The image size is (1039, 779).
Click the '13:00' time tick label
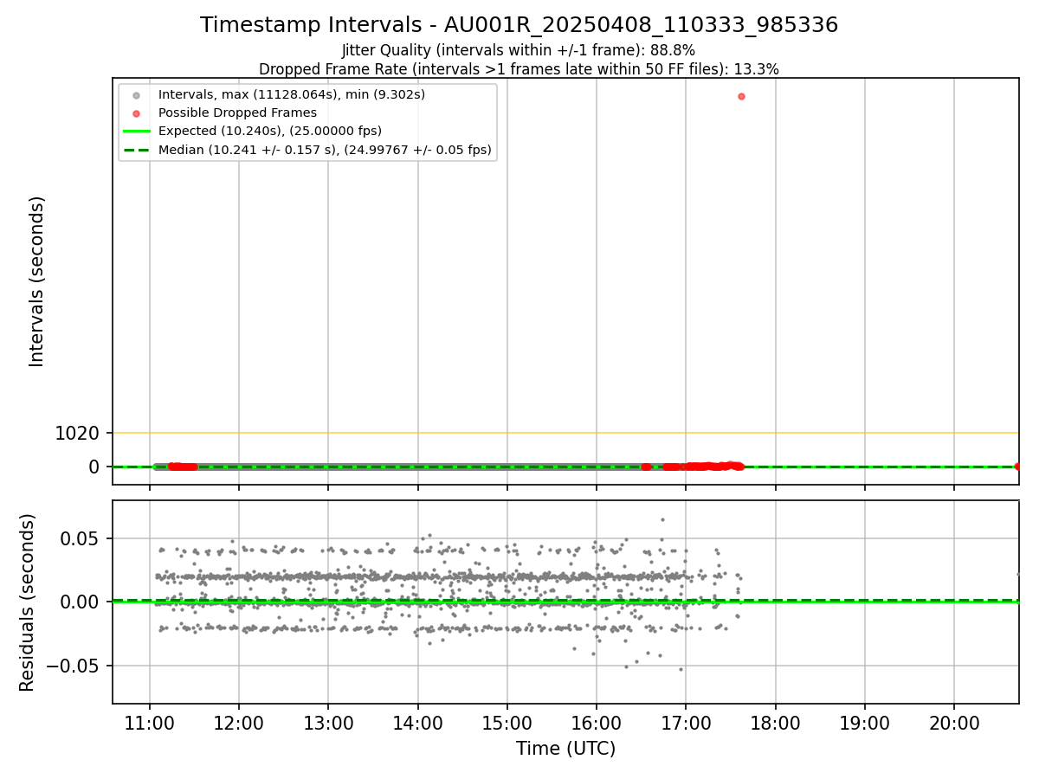pos(328,723)
